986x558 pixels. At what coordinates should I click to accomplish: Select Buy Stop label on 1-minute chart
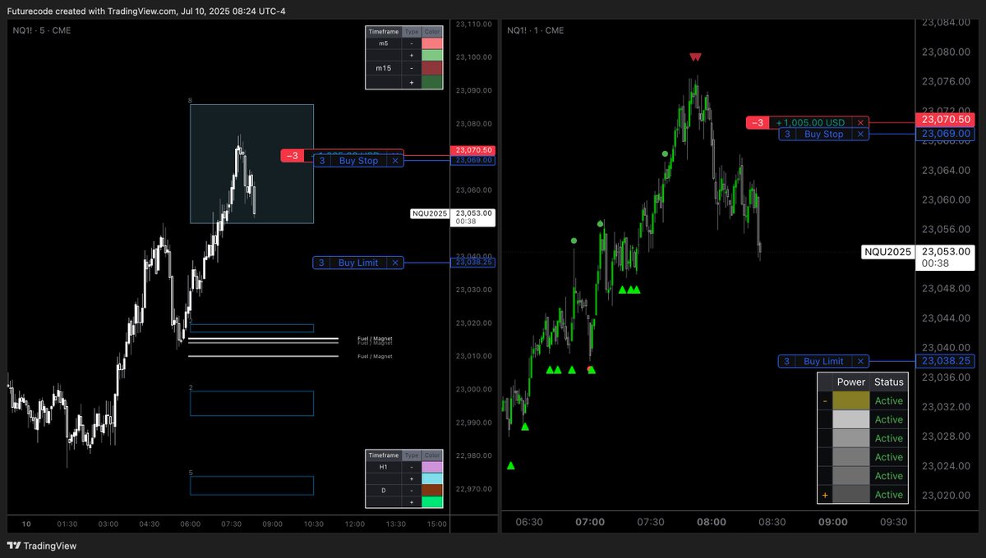click(823, 134)
